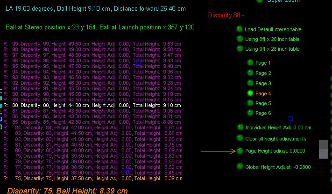This screenshot has height=194, width=332.
Task: Select table row R: 77 Height 38.50 cm
Action: [x=93, y=167]
